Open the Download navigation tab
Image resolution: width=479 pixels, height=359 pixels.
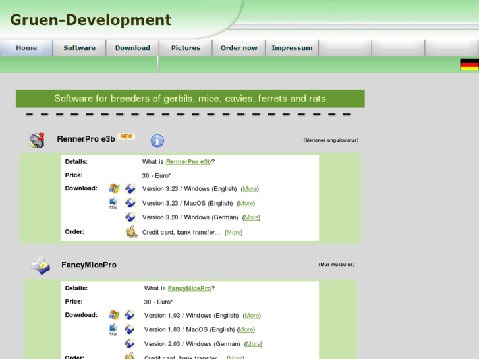click(x=132, y=47)
